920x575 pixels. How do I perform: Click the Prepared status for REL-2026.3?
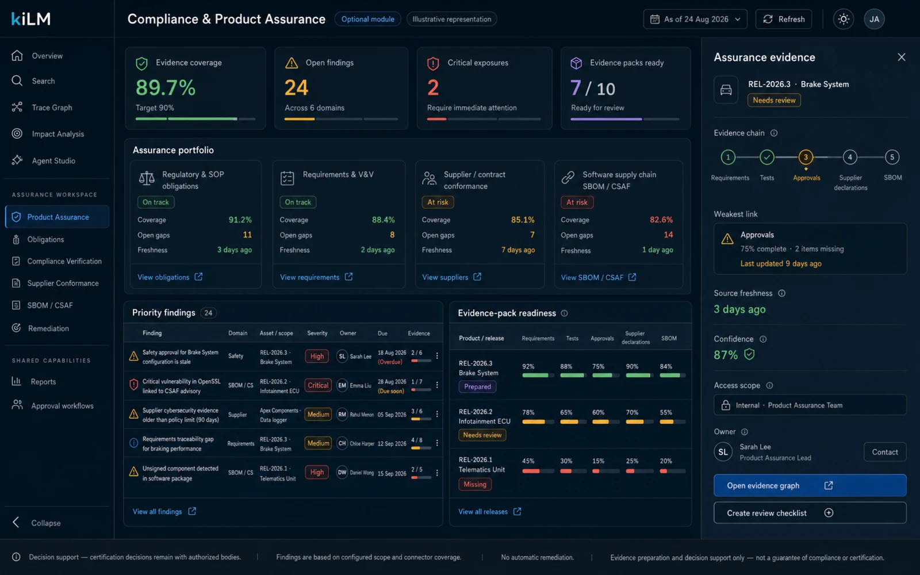click(477, 386)
